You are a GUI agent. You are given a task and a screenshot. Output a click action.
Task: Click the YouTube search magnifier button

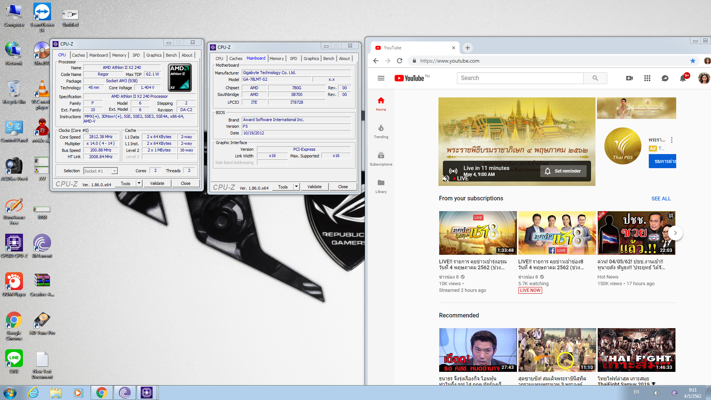pyautogui.click(x=595, y=78)
